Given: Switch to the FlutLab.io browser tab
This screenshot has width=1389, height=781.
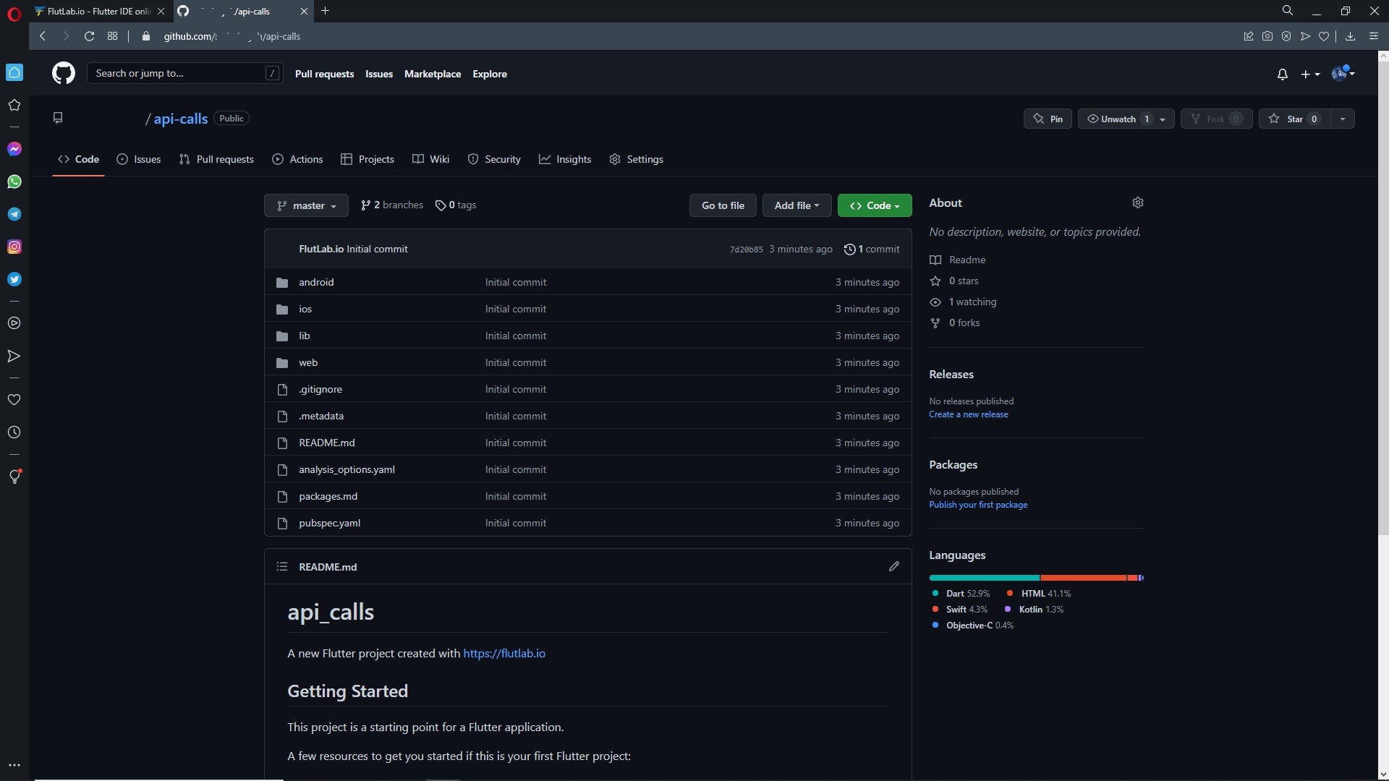Looking at the screenshot, I should tap(100, 12).
